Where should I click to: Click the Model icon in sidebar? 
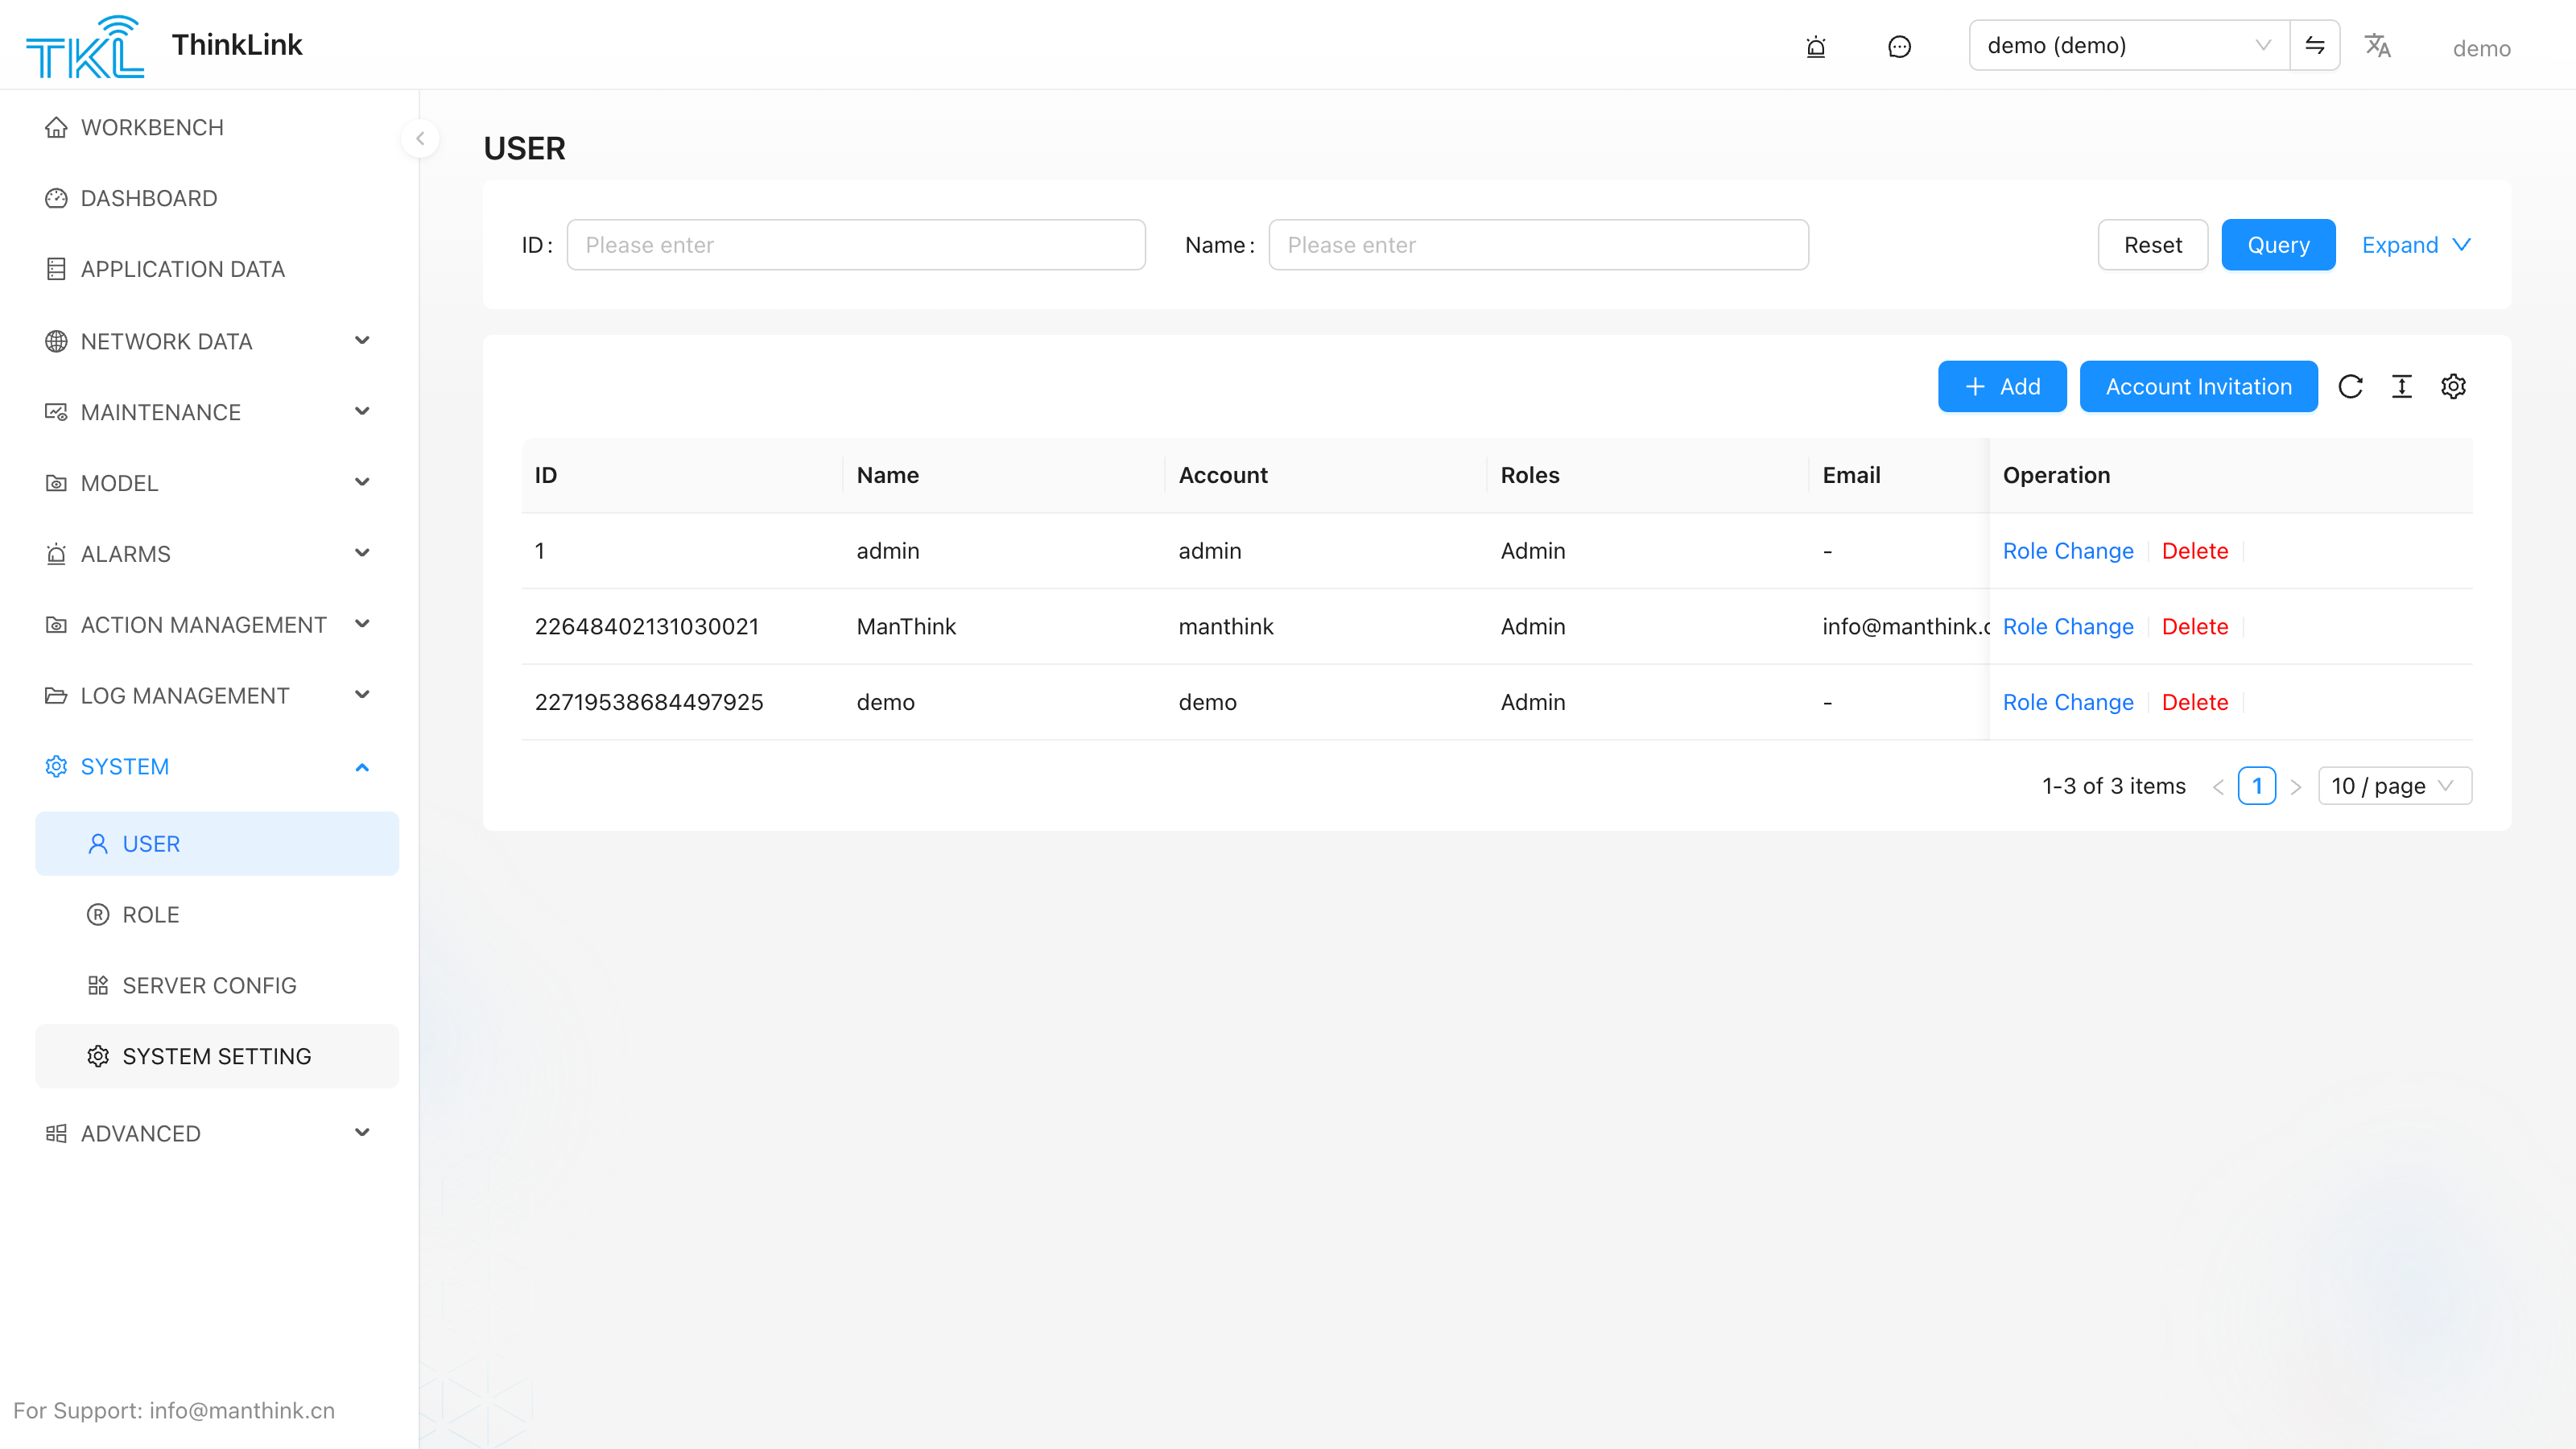[56, 483]
